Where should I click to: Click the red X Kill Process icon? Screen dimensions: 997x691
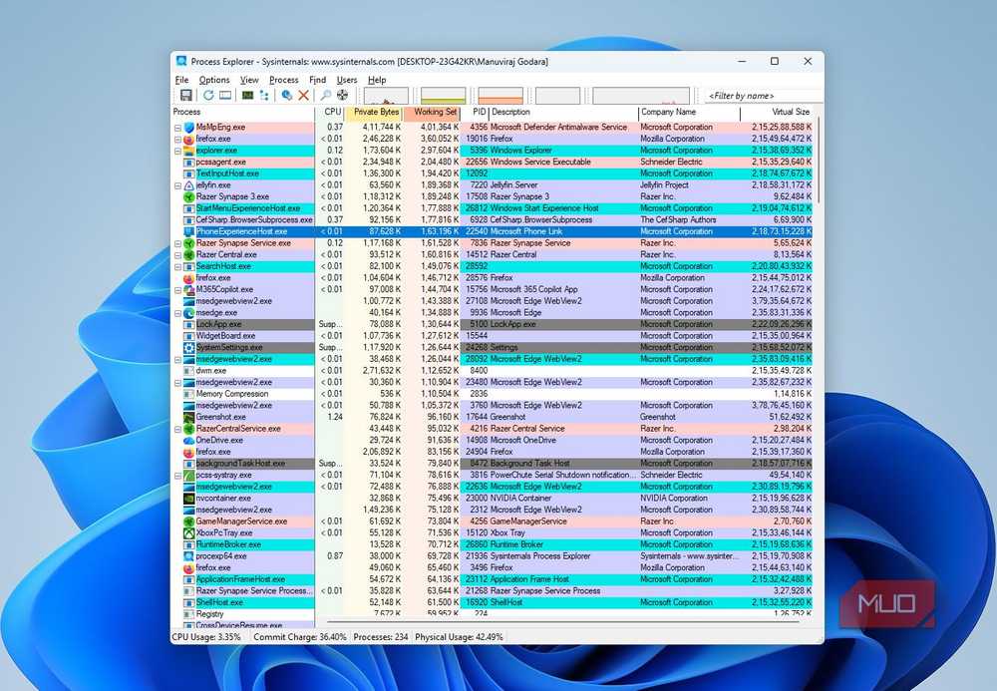coord(304,96)
